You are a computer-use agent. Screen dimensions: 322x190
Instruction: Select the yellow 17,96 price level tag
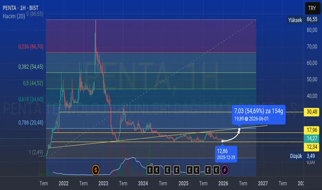tap(312, 130)
